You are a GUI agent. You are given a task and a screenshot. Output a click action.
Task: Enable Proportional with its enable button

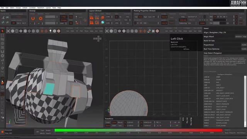pyautogui.click(x=244, y=45)
